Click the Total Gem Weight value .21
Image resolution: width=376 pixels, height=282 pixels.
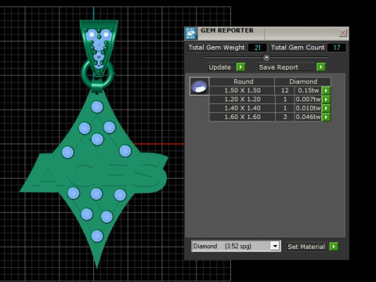coord(257,48)
